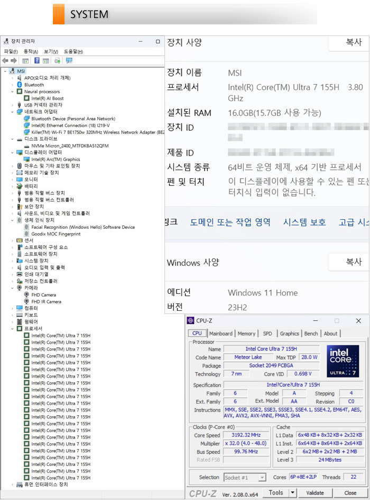Open the 파일(F) menu
This screenshot has height=502, width=370.
pyautogui.click(x=11, y=51)
